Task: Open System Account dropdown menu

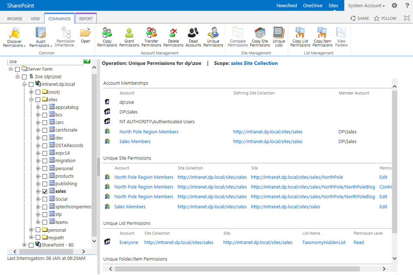Action: pos(366,6)
